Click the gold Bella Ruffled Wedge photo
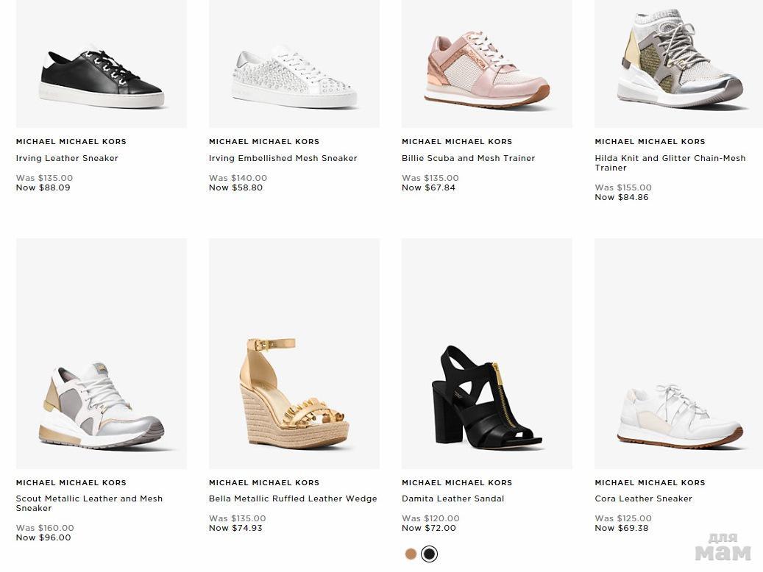 pyautogui.click(x=294, y=393)
